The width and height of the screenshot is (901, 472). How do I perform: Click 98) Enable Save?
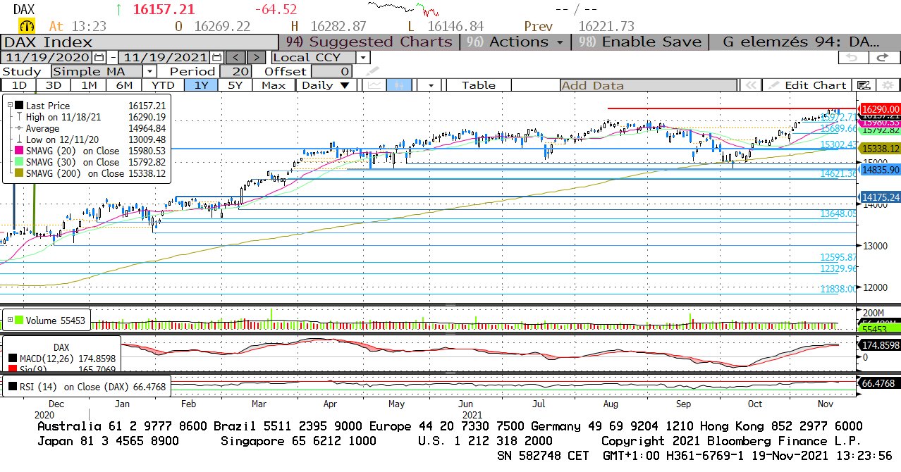640,42
